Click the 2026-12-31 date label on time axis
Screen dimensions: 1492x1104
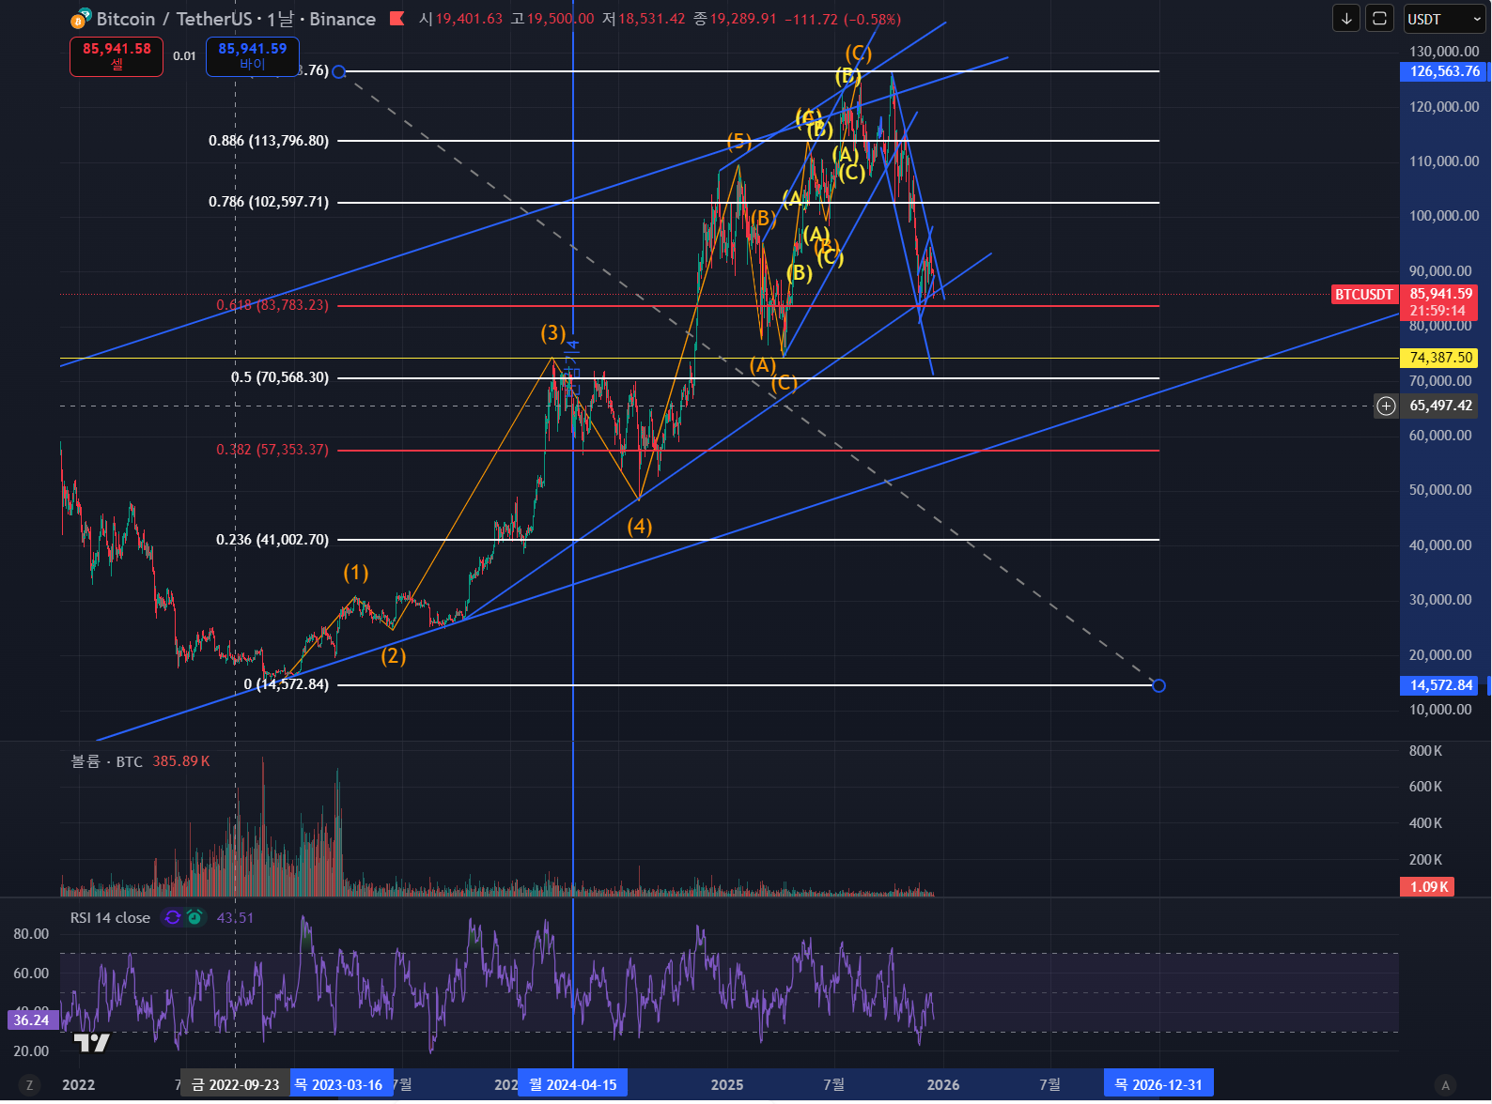(x=1158, y=1084)
